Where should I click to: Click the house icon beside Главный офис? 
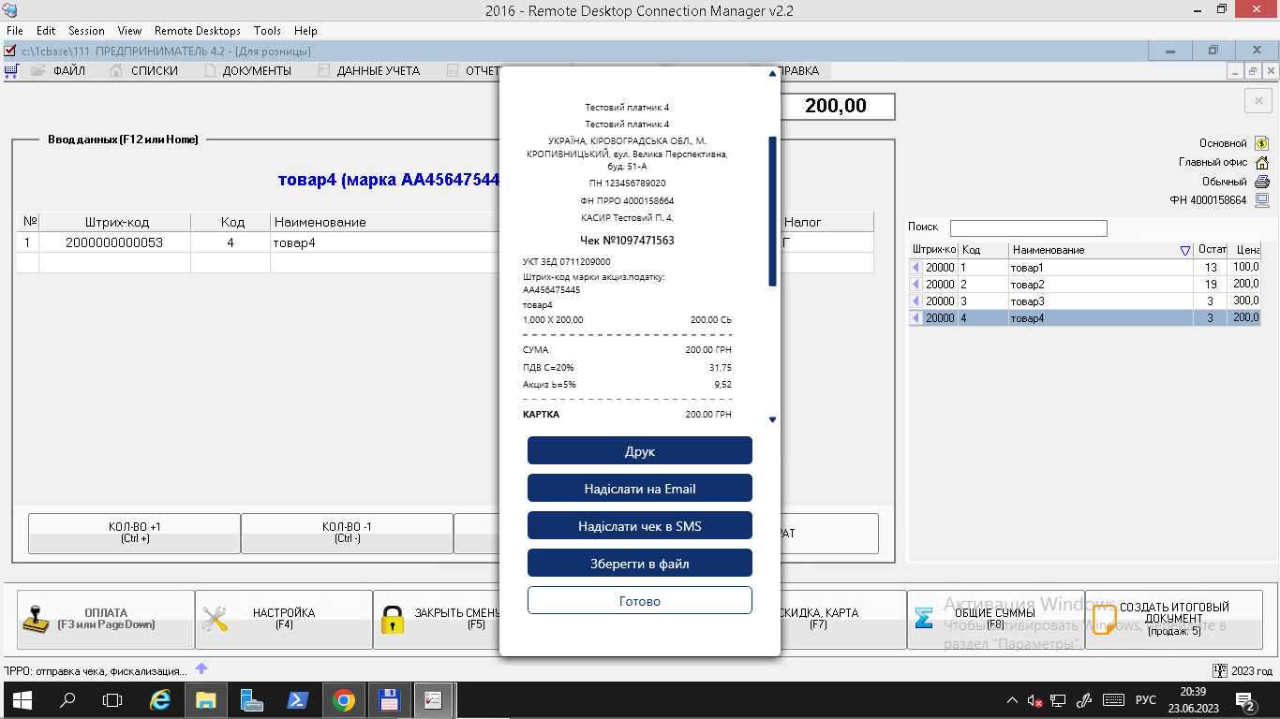click(1261, 163)
